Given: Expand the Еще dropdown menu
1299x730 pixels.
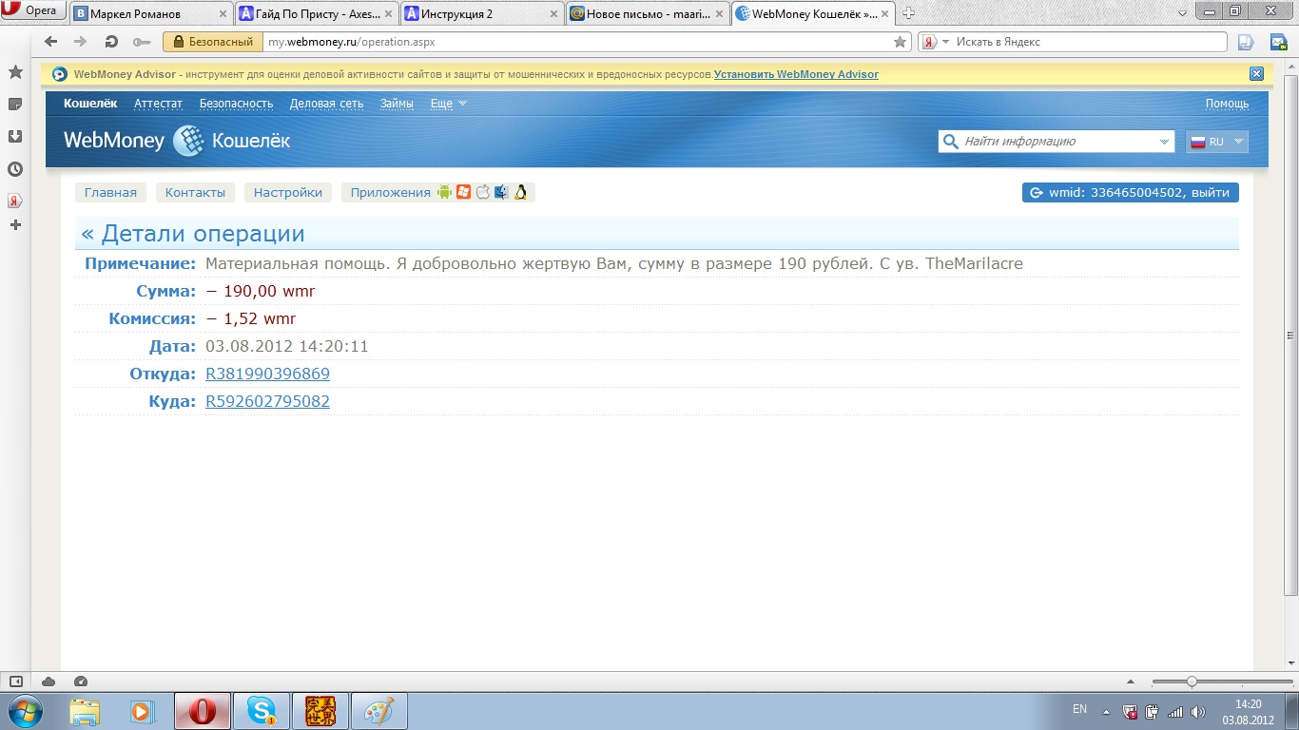Looking at the screenshot, I should point(448,103).
